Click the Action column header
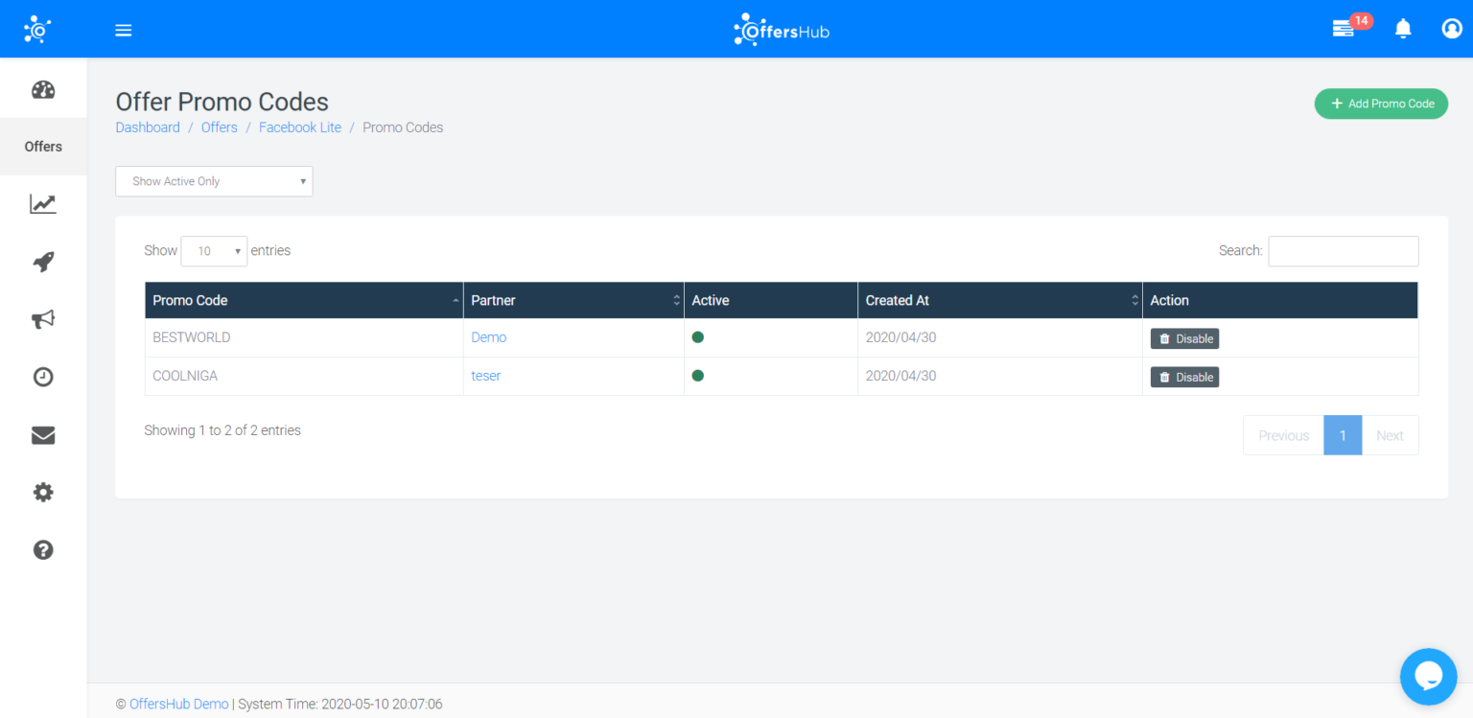 click(1280, 300)
